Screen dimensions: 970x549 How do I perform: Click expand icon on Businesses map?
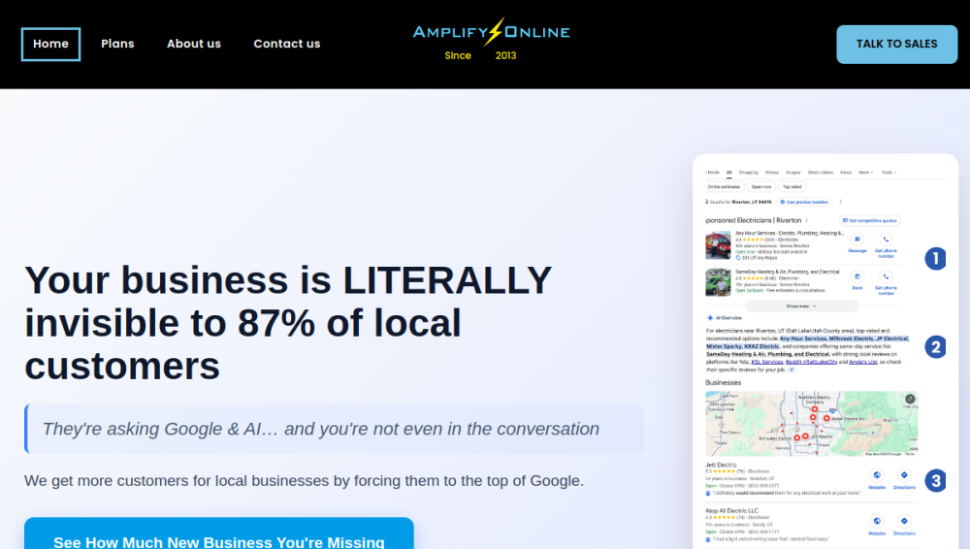point(910,400)
